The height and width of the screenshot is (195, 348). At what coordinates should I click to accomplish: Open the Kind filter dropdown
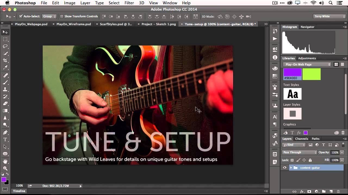tap(294, 145)
